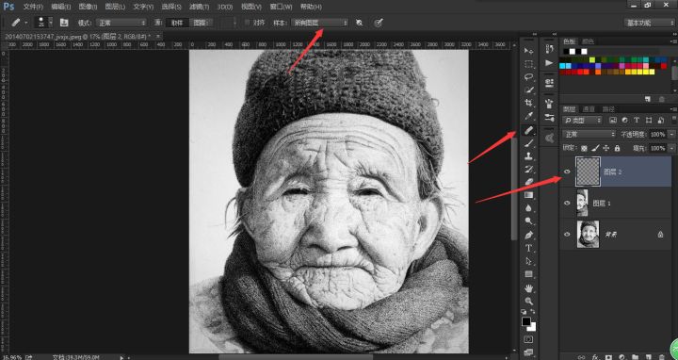Image resolution: width=678 pixels, height=360 pixels.
Task: Toggle Quick Mask mode
Action: click(528, 339)
